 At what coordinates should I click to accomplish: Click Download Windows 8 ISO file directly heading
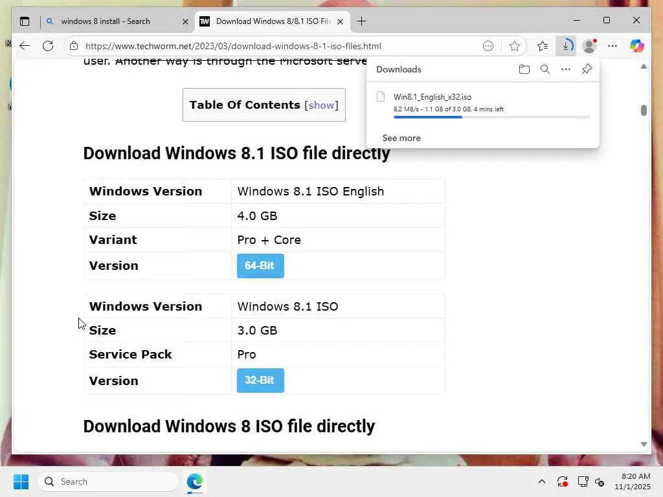pyautogui.click(x=229, y=426)
